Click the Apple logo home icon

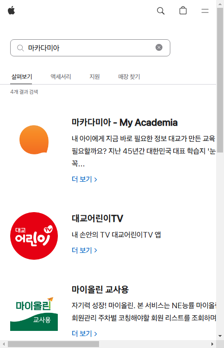click(x=11, y=11)
